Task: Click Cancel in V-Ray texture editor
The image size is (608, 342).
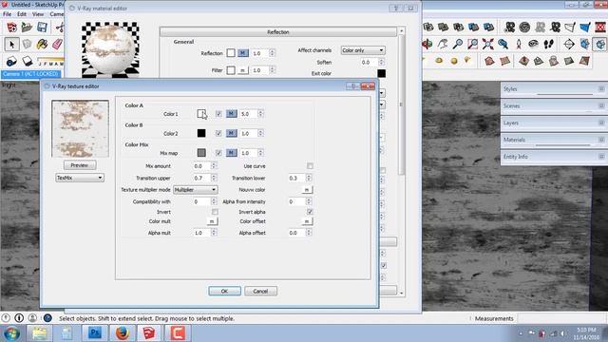Action: coord(260,291)
